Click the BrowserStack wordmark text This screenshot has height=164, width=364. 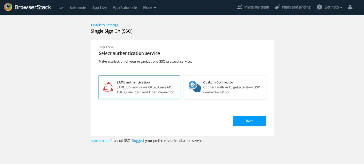tap(33, 7)
